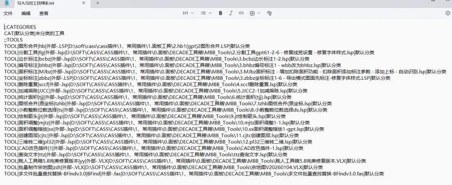Insert a hyperlink with the link icon
452x185 pixels.
pyautogui.click(x=241, y=13)
